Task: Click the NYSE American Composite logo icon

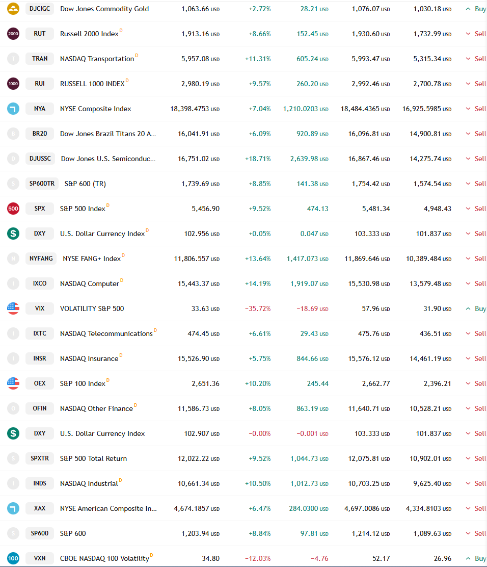Action: [13, 508]
